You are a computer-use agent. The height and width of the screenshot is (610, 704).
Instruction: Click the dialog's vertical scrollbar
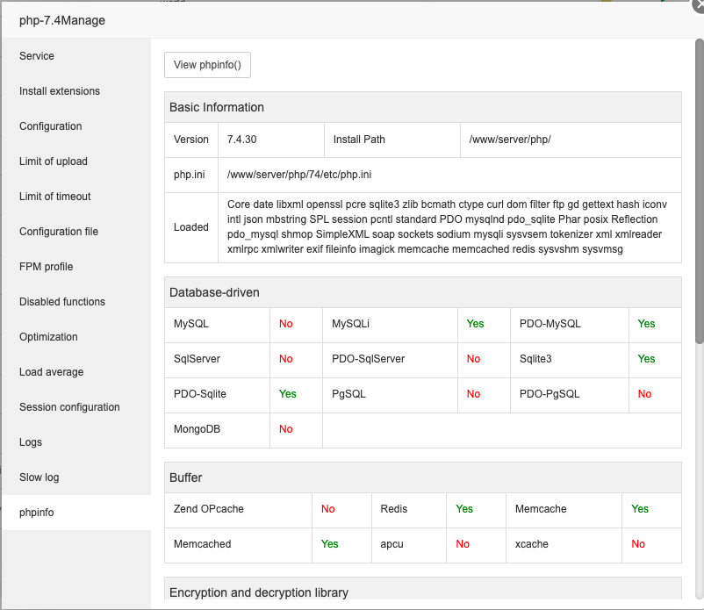(699, 193)
